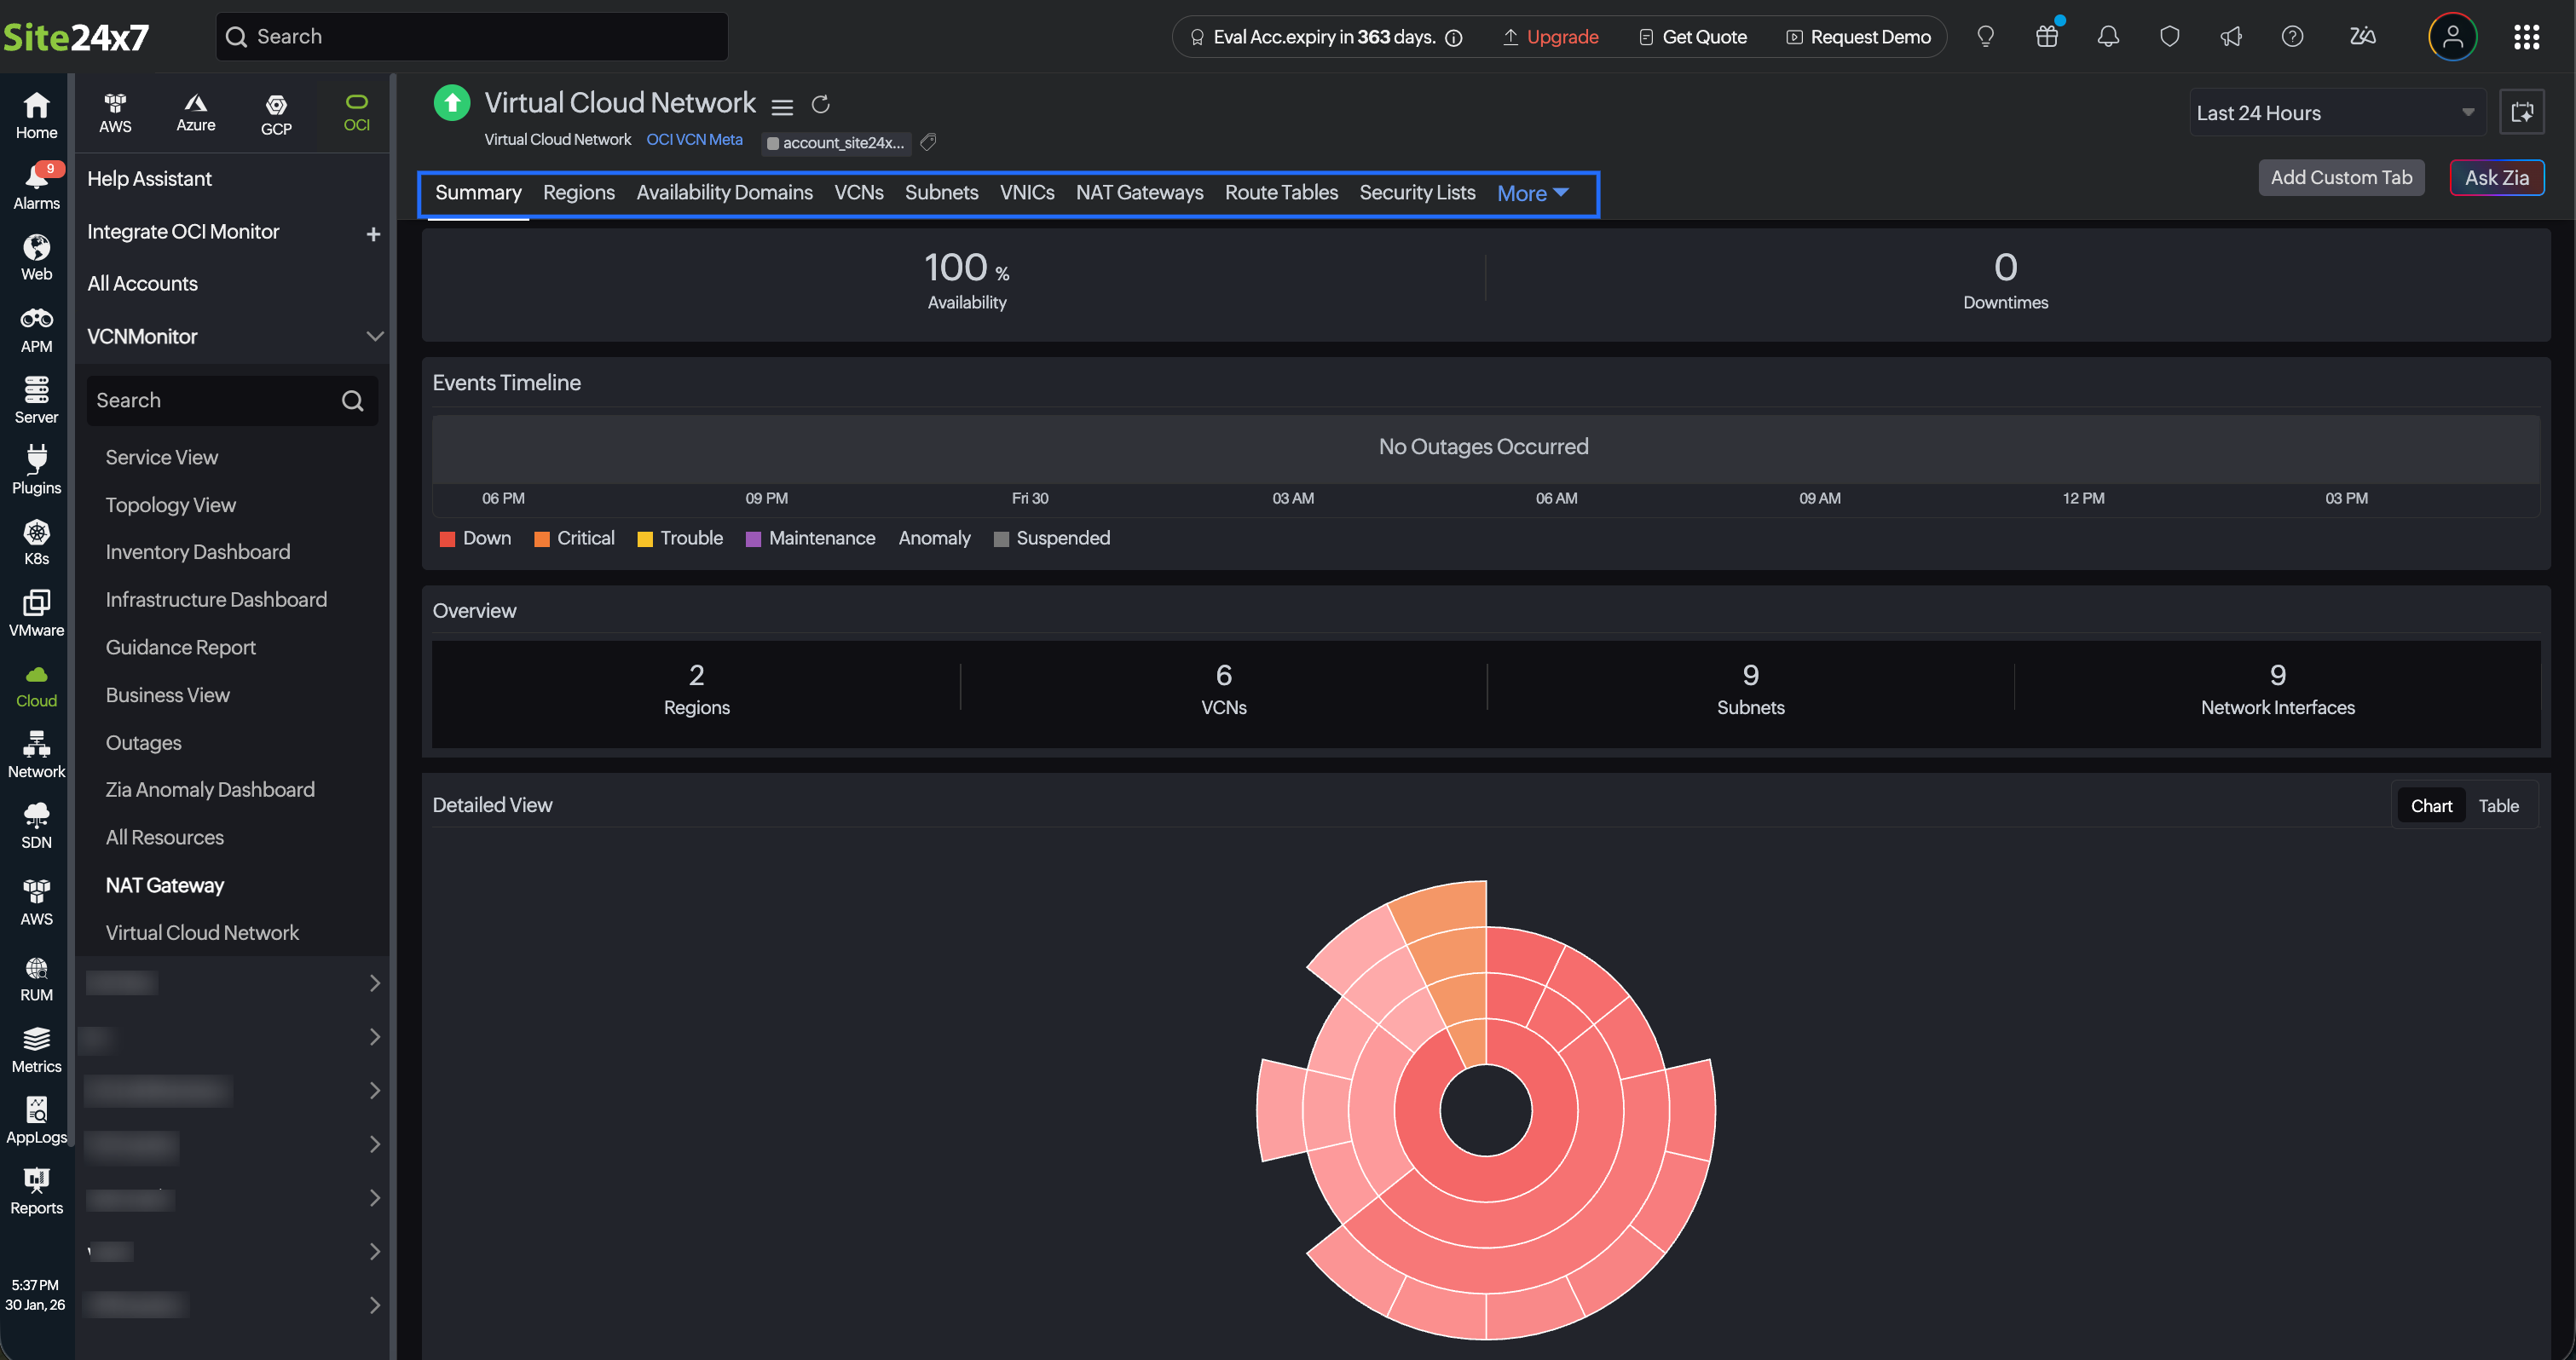Click the Add Custom Tab button
The height and width of the screenshot is (1360, 2576).
(2340, 177)
